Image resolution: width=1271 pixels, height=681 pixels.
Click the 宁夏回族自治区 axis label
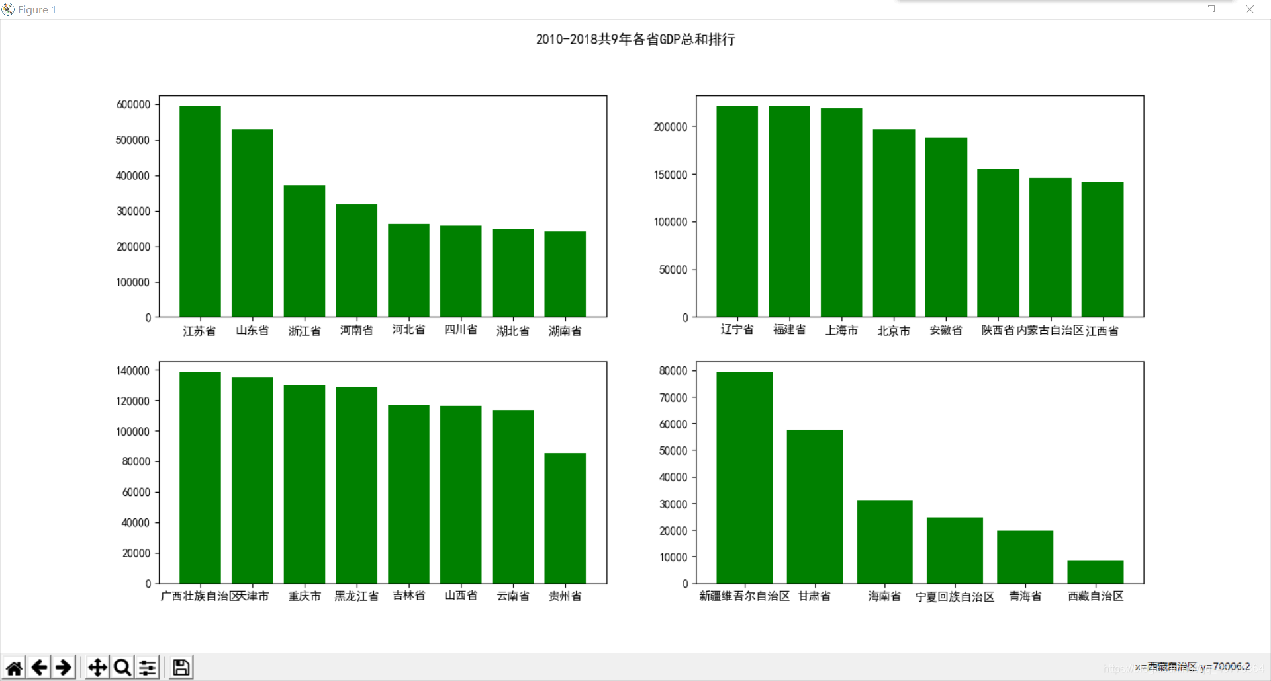pos(955,597)
